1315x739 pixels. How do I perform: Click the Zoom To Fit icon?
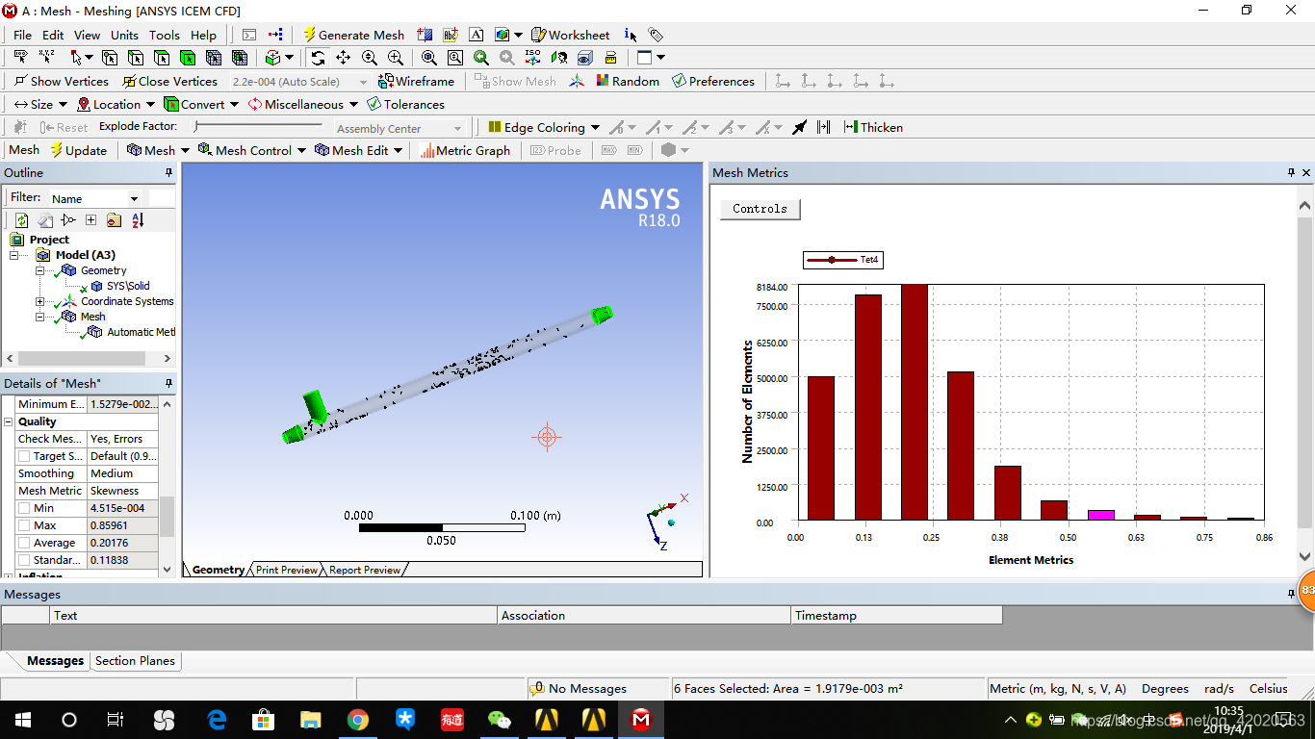pyautogui.click(x=429, y=58)
